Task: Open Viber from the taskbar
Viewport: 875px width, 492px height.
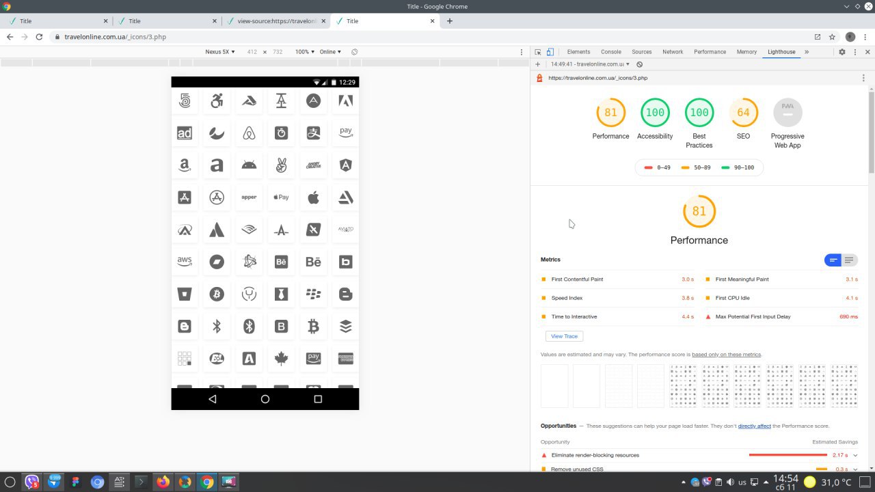Action: [31, 482]
